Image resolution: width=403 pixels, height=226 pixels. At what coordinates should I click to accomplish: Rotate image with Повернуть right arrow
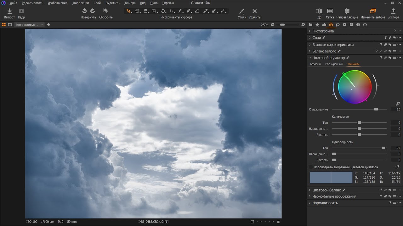93,11
